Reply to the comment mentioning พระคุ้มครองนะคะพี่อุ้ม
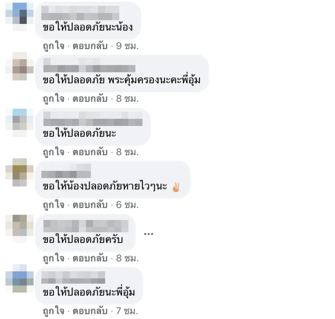Screen dimensions: 335x319 click(90, 99)
